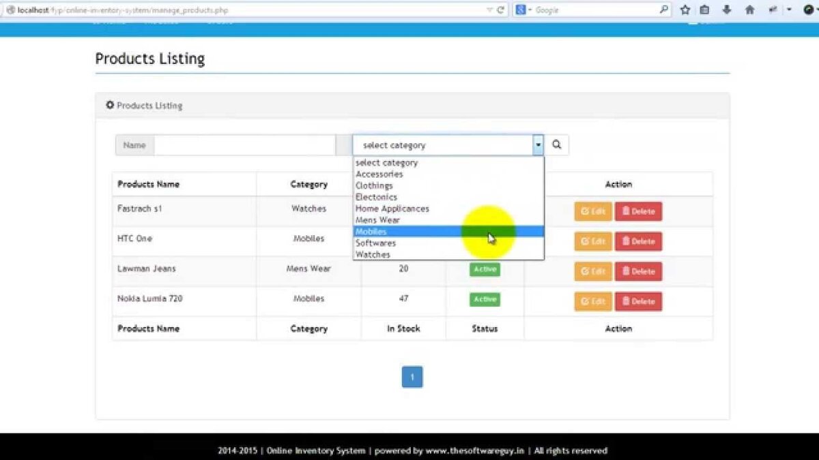This screenshot has width=819, height=460.
Task: Delete the Fastrach s1 product
Action: pyautogui.click(x=638, y=211)
